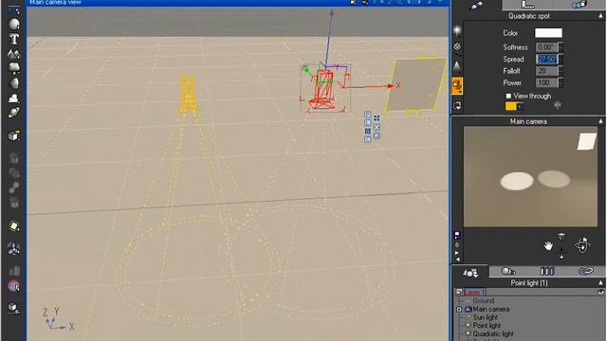This screenshot has height=341, width=607.
Task: Select Quadratic light in the layer tree
Action: 493,333
